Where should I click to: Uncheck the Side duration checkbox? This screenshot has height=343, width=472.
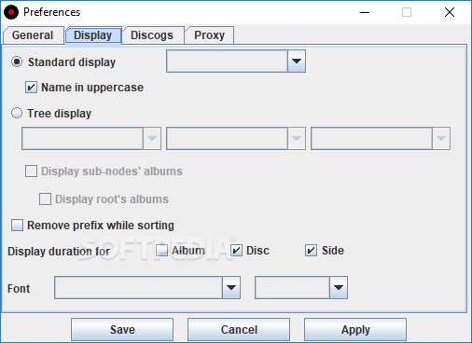click(x=311, y=250)
